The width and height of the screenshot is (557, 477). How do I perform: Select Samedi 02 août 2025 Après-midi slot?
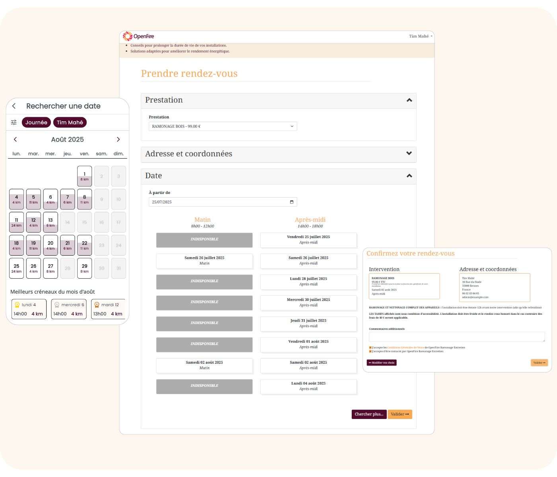308,365
